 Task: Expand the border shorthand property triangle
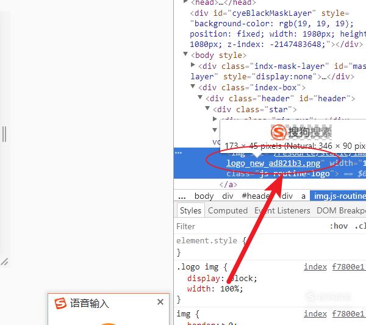(224, 324)
